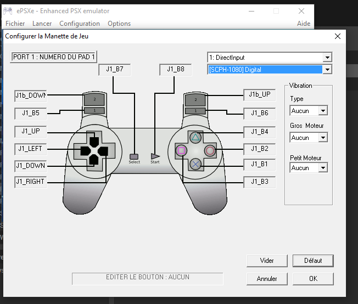The image size is (358, 304).
Task: Click the Vider button
Action: [267, 261]
